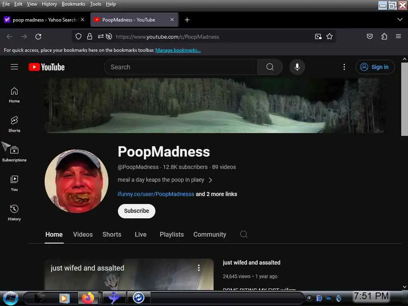Viewport: 408px width, 306px height.
Task: Open the Extensions puzzle icon
Action: [384, 36]
